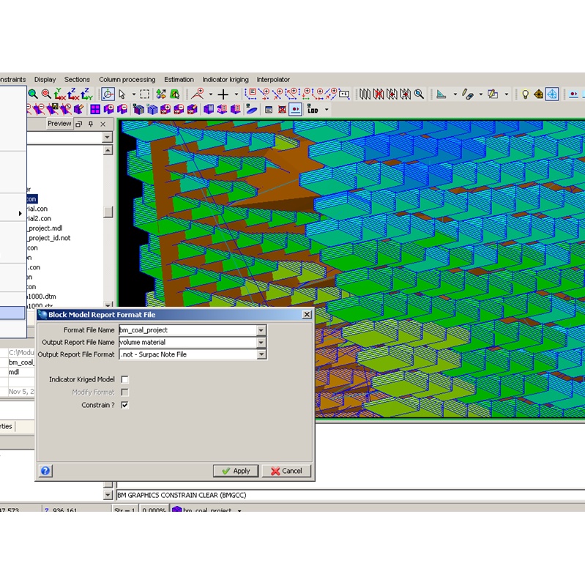Open the Format File Name dropdown

261,330
